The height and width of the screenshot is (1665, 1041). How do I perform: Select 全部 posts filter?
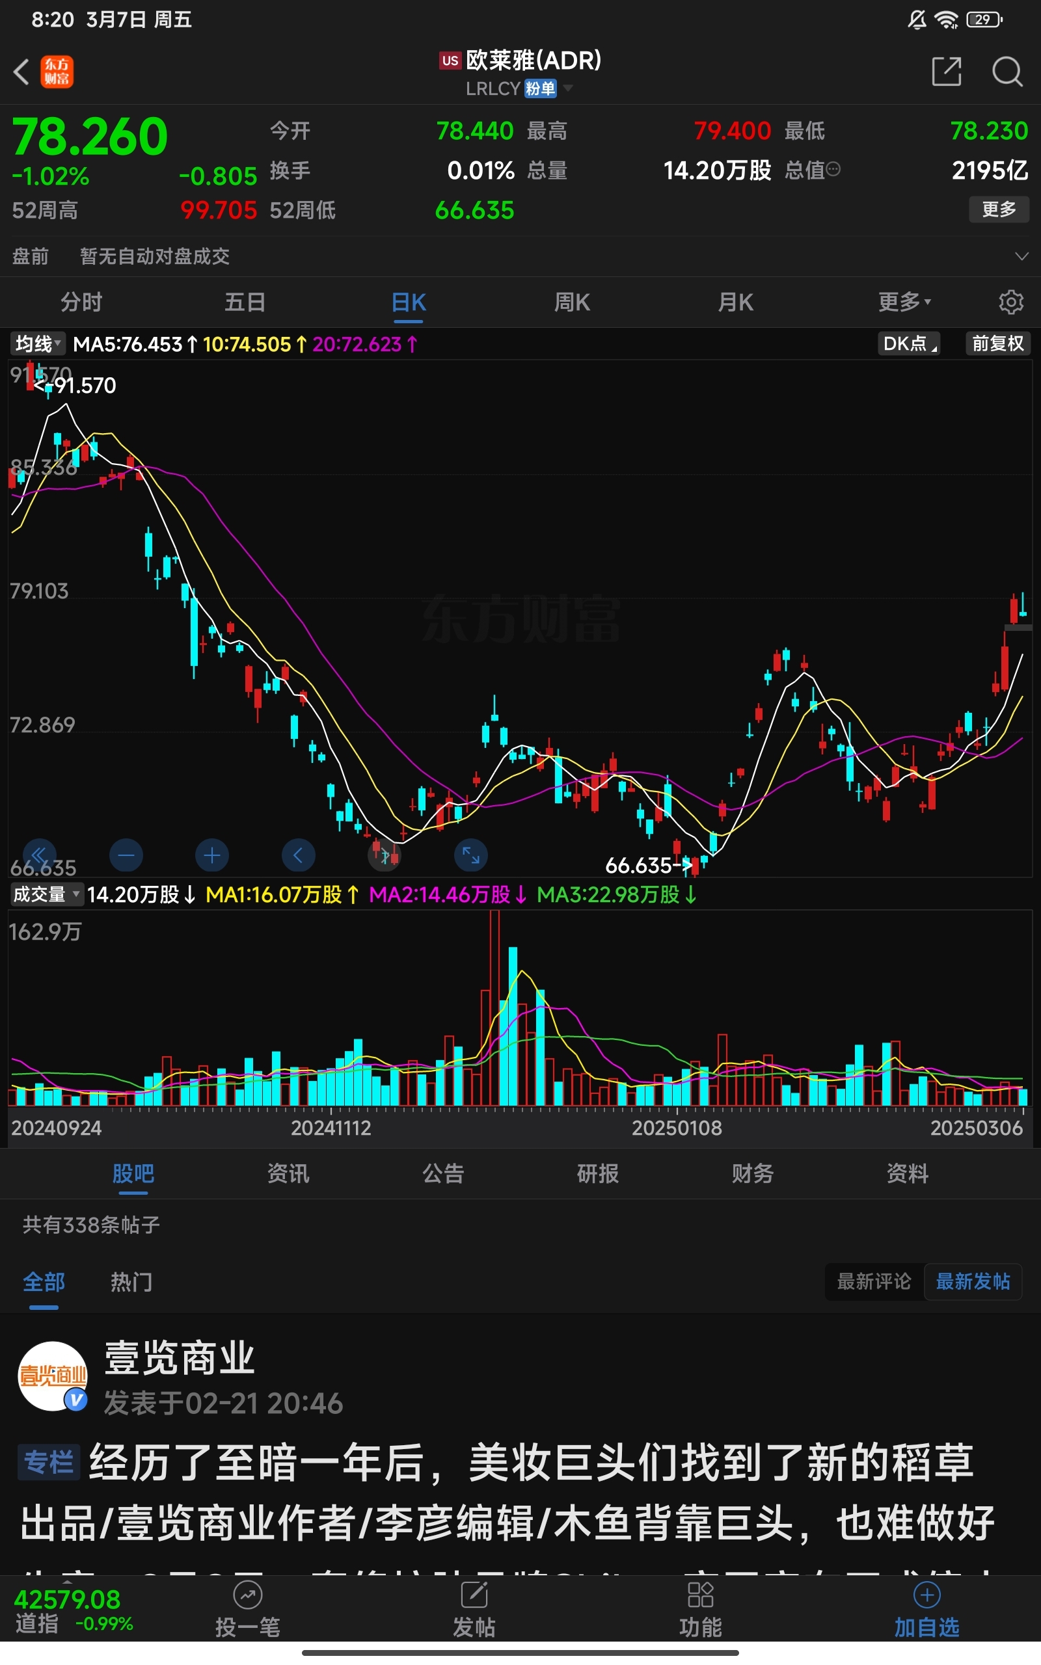(x=44, y=1282)
